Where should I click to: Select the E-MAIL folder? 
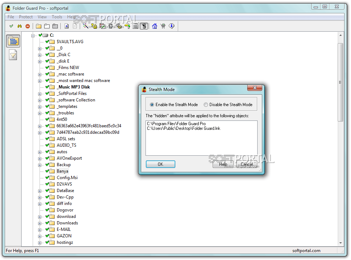click(64, 229)
